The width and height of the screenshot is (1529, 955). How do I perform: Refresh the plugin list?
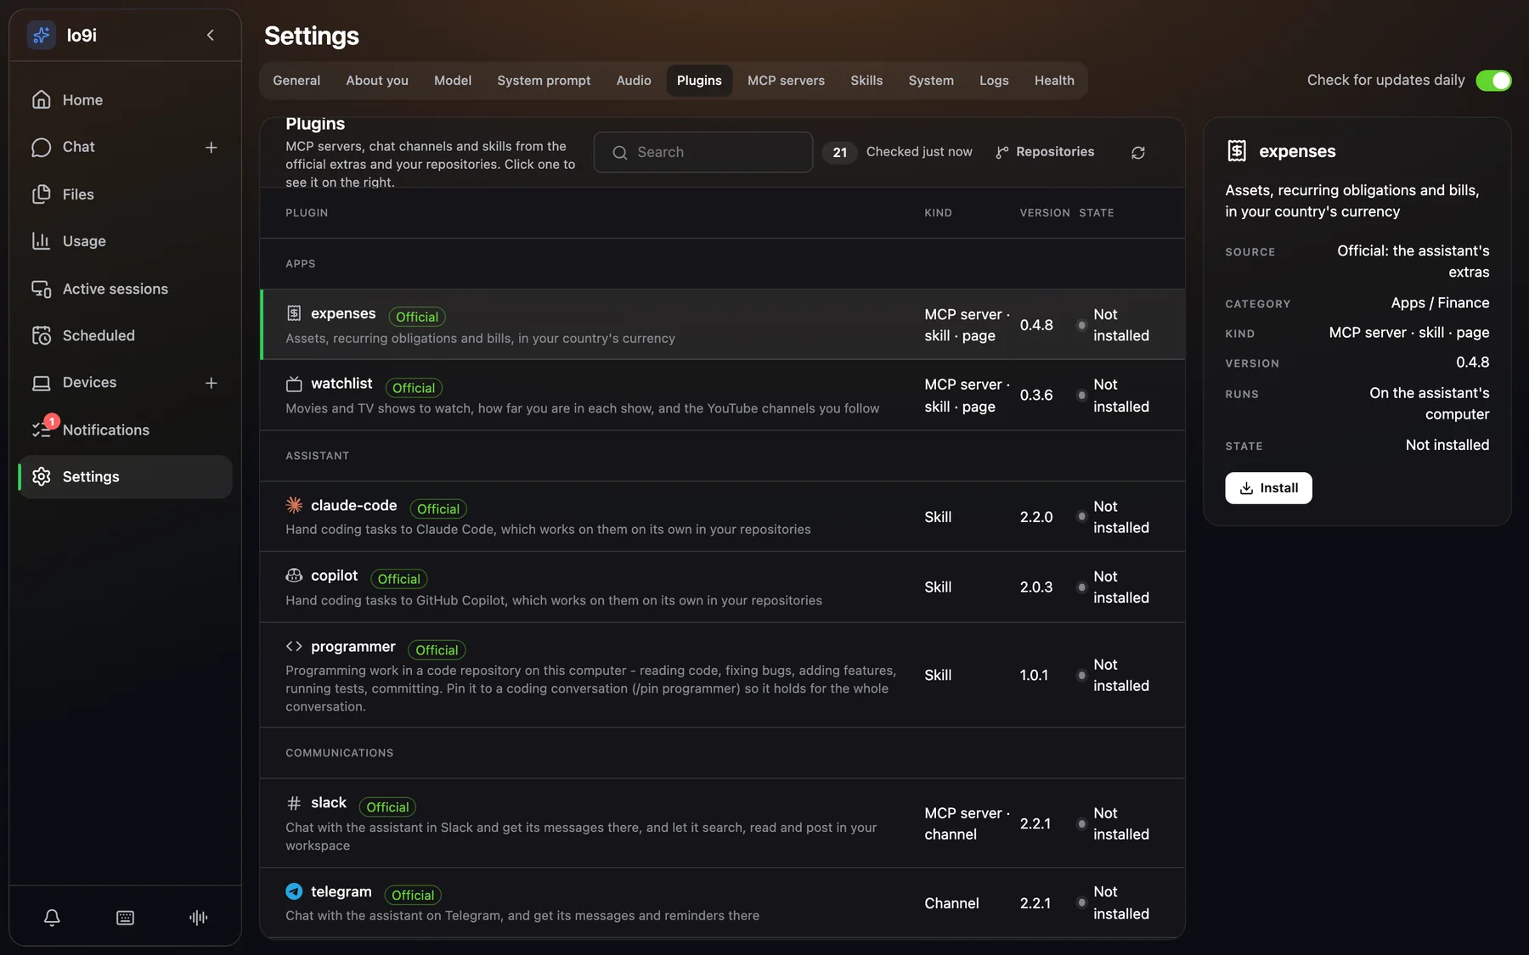[1138, 153]
